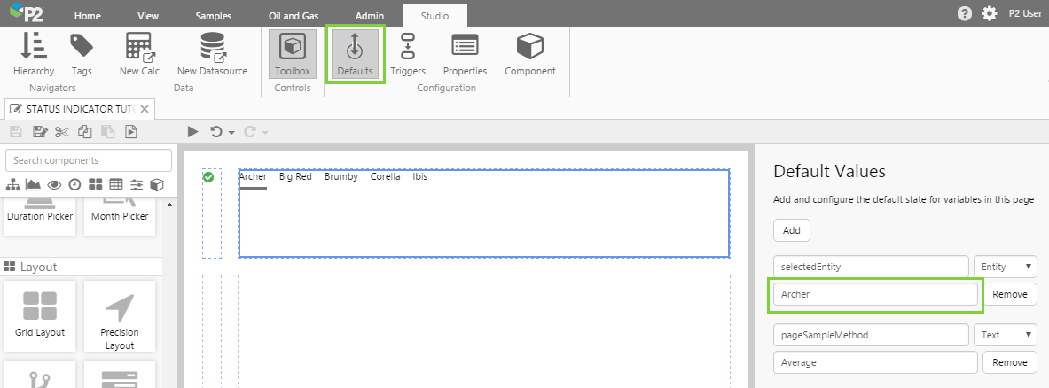Click the green status indicator checkmark
Screen dimensions: 1049x388
pyautogui.click(x=208, y=177)
